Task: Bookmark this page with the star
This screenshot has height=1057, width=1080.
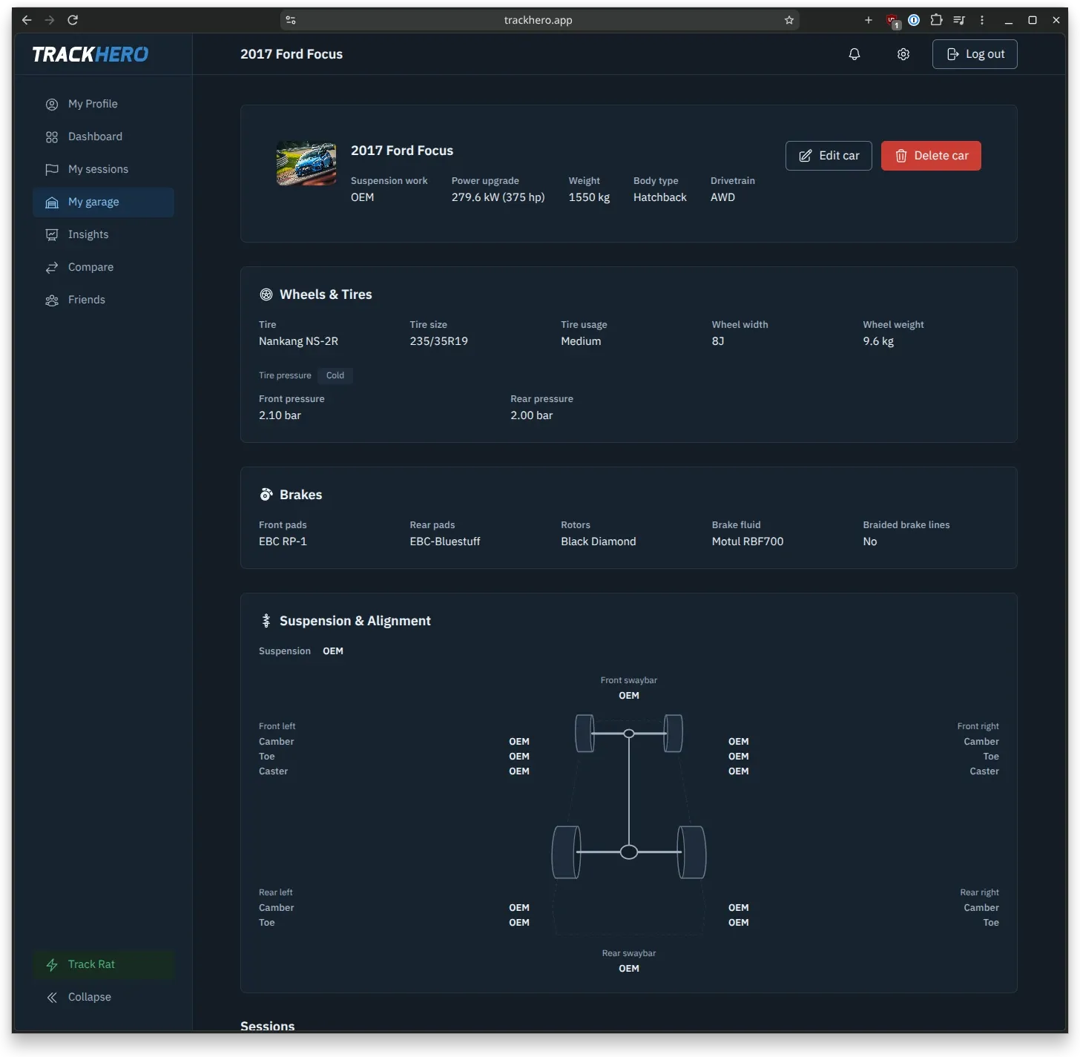Action: (x=789, y=20)
